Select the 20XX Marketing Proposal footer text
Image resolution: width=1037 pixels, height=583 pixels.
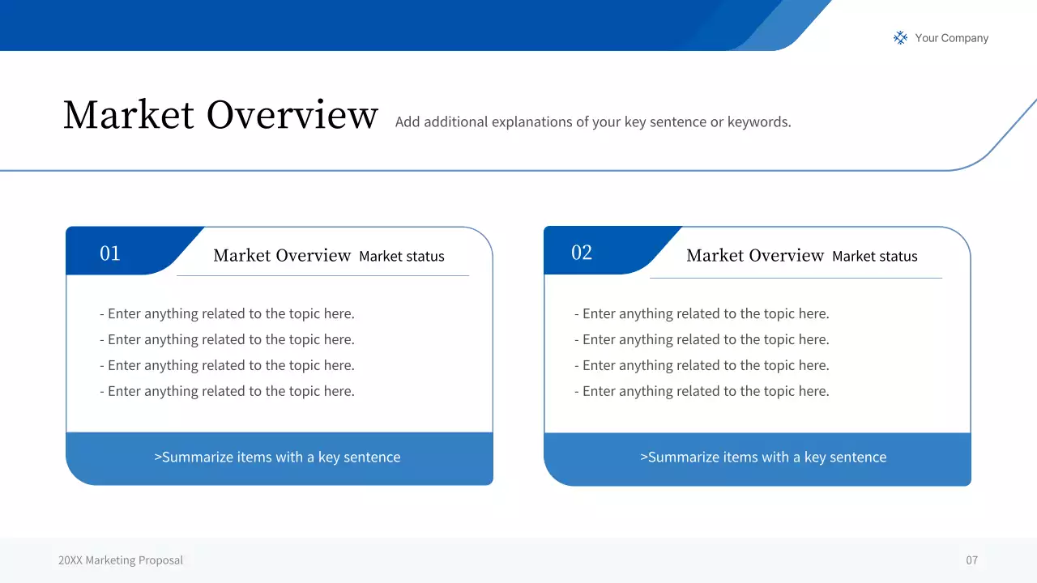pos(120,560)
